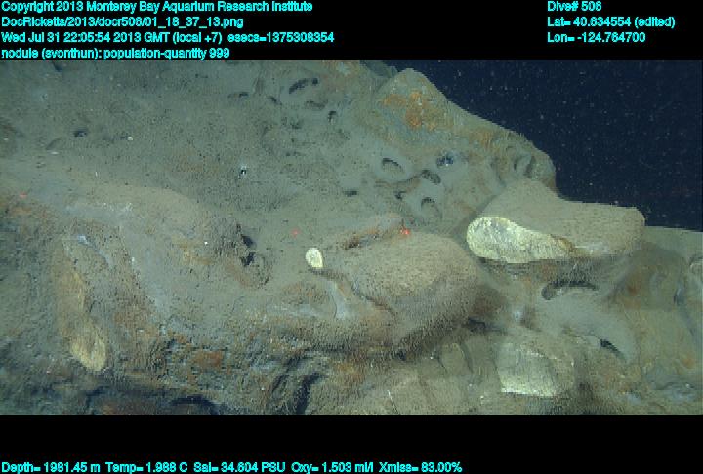
Task: Click the esecs=1375308354 value
Action: [280, 38]
